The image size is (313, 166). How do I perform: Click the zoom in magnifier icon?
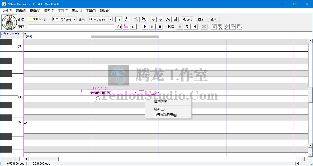[x=136, y=19]
